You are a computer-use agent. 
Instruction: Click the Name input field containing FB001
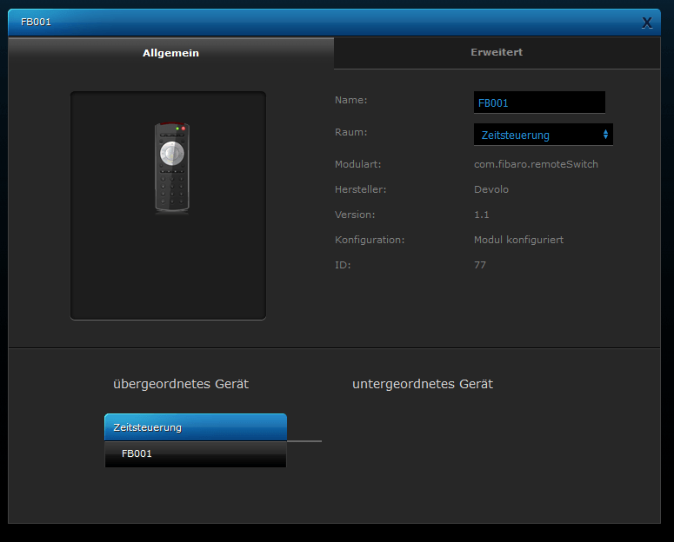539,102
